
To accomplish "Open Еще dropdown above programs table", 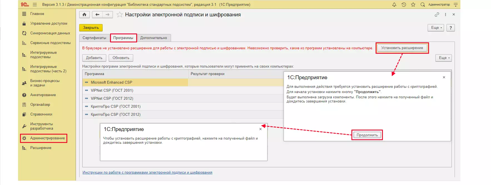I will (x=443, y=58).
